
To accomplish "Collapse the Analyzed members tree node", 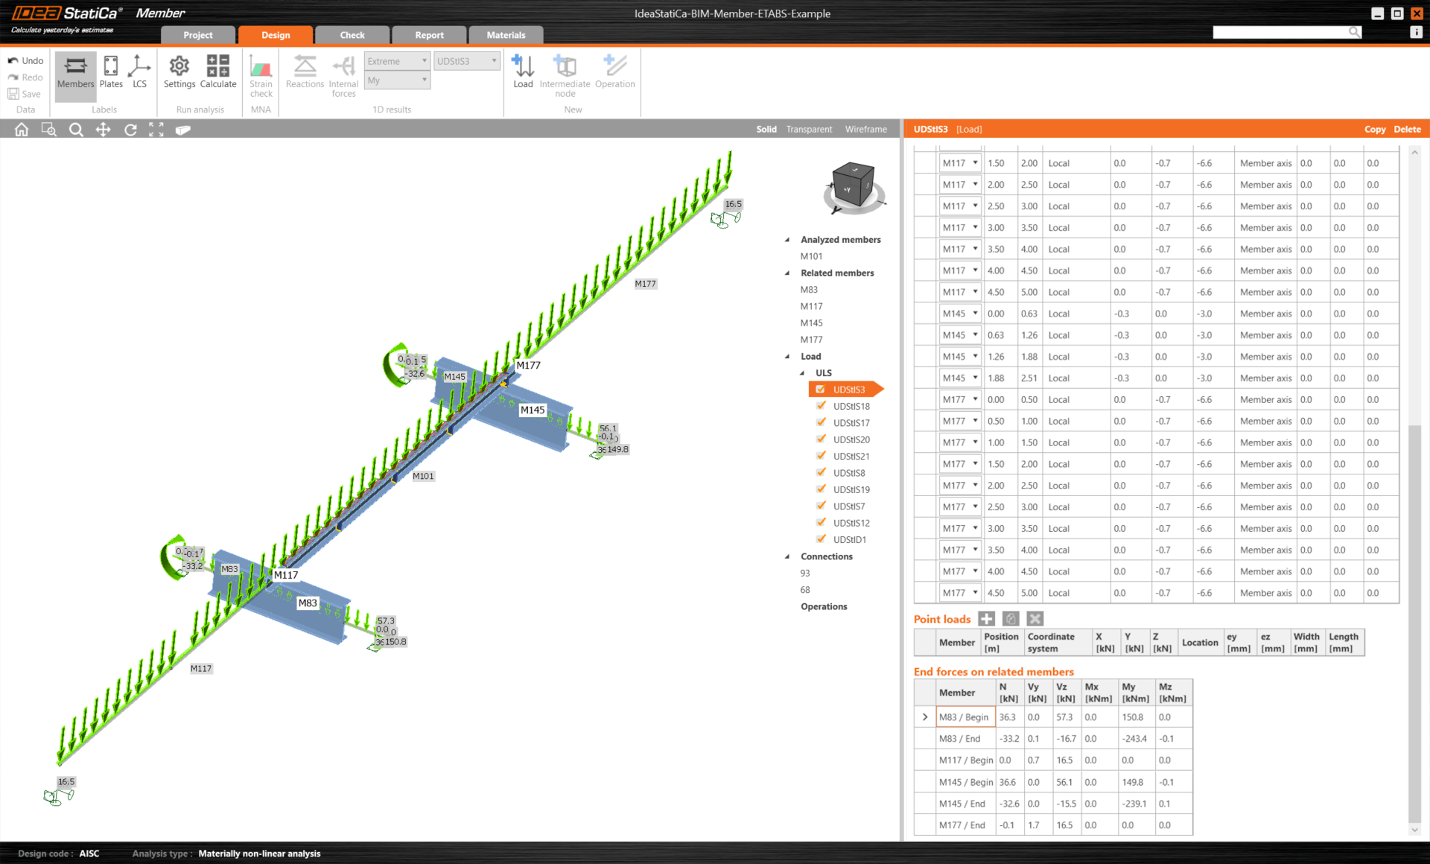I will (x=787, y=240).
